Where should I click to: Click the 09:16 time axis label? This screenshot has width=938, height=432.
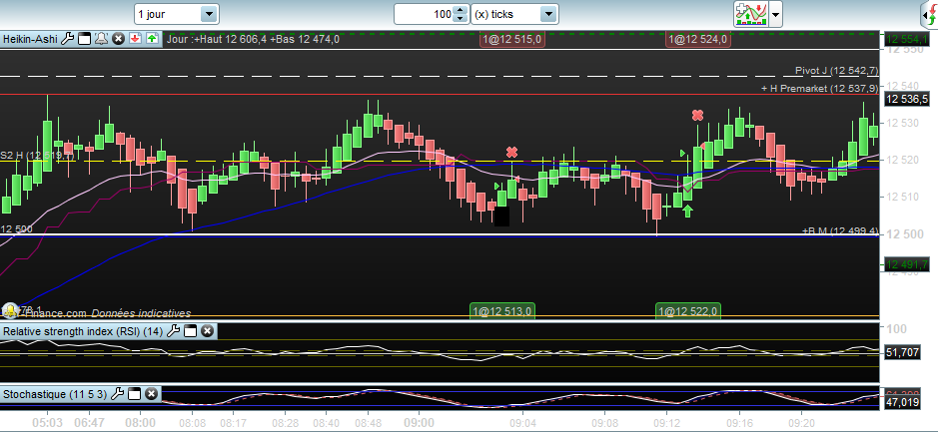pos(739,423)
